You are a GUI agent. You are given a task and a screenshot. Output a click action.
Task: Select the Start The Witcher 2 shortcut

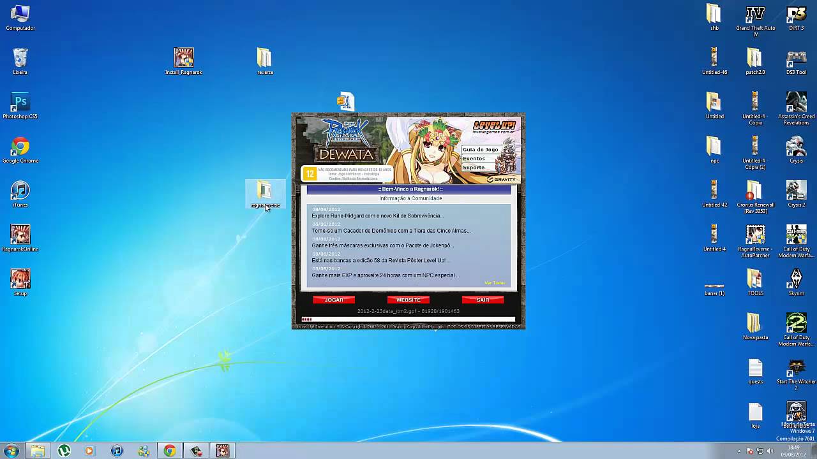(796, 374)
